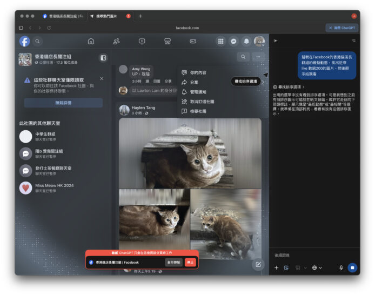
Task: Search within group using magnifier button
Action: tap(244, 57)
